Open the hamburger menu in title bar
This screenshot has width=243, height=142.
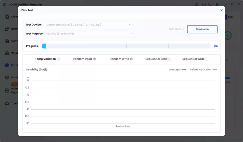tap(217, 4)
